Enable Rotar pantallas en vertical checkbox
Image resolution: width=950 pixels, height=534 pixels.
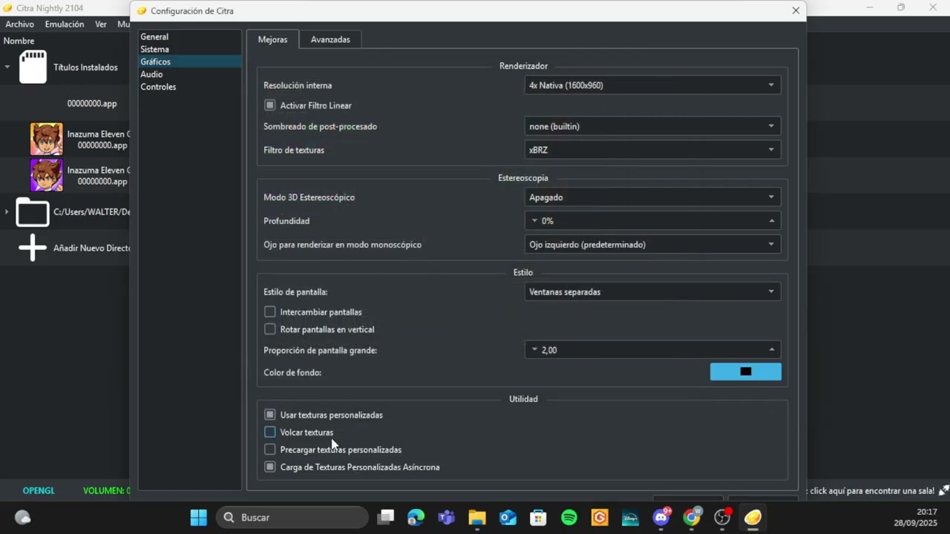(x=269, y=329)
